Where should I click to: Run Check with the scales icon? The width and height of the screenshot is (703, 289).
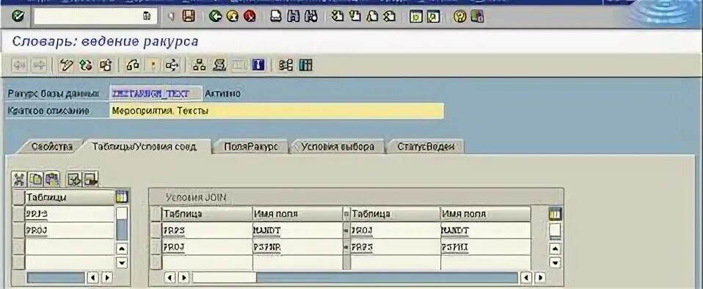[133, 65]
